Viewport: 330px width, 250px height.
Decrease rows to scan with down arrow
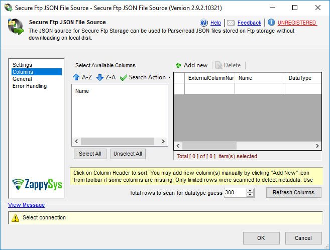[250, 195]
